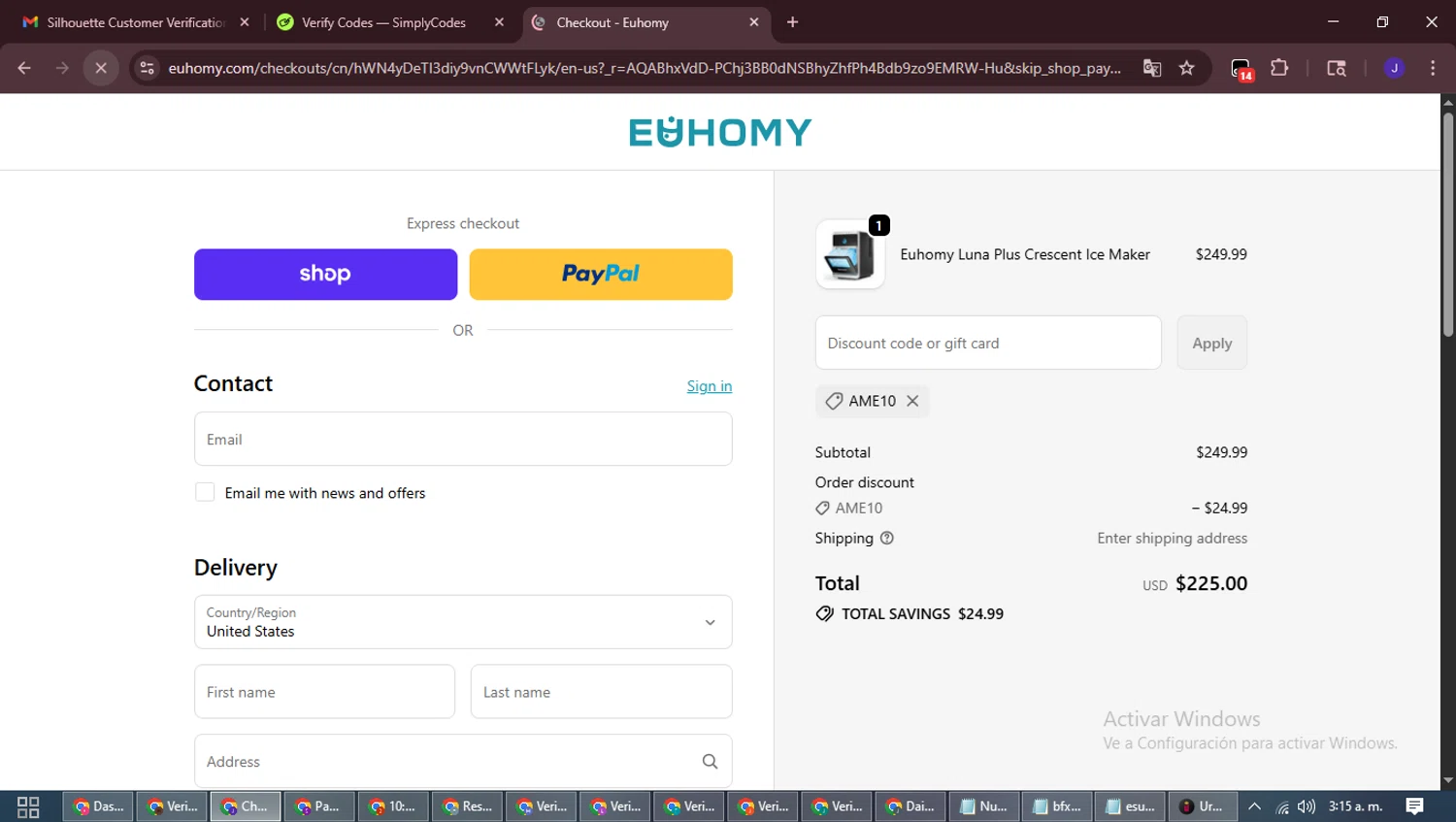1456x822 pixels.
Task: Open the Chrome three-dot menu
Action: (1433, 68)
